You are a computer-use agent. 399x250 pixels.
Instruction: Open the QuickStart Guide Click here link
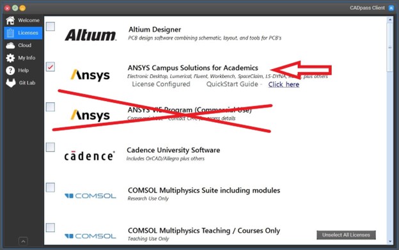pyautogui.click(x=284, y=84)
